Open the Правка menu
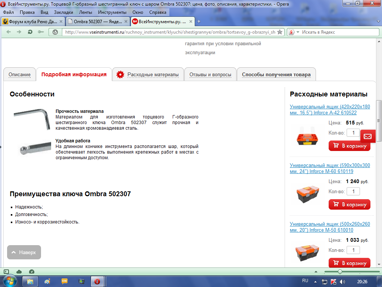382x287 pixels. coord(27,12)
